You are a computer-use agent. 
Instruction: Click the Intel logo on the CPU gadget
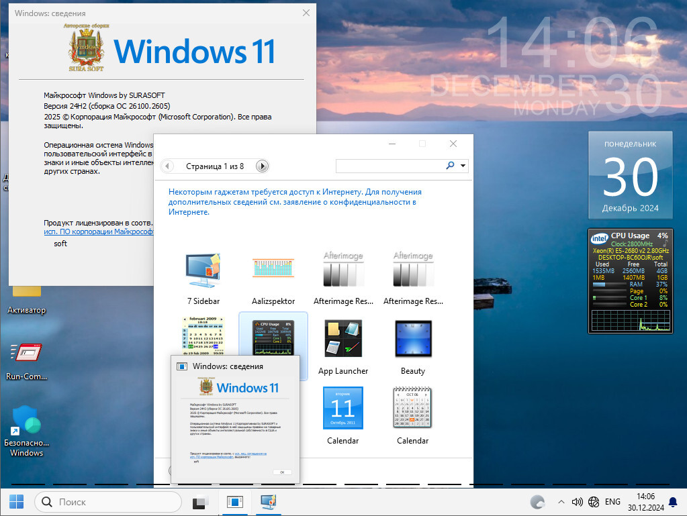(600, 238)
